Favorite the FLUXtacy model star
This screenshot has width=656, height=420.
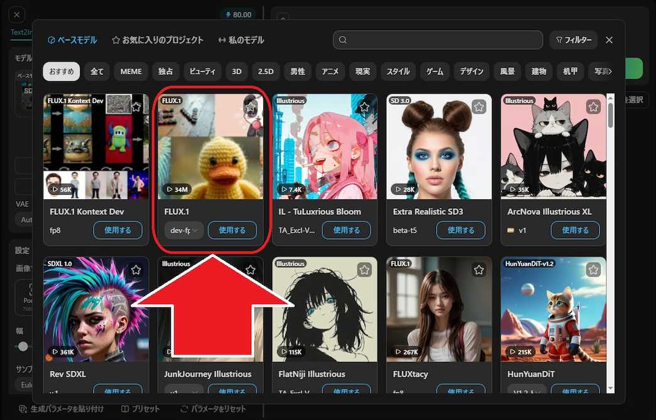pyautogui.click(x=479, y=270)
